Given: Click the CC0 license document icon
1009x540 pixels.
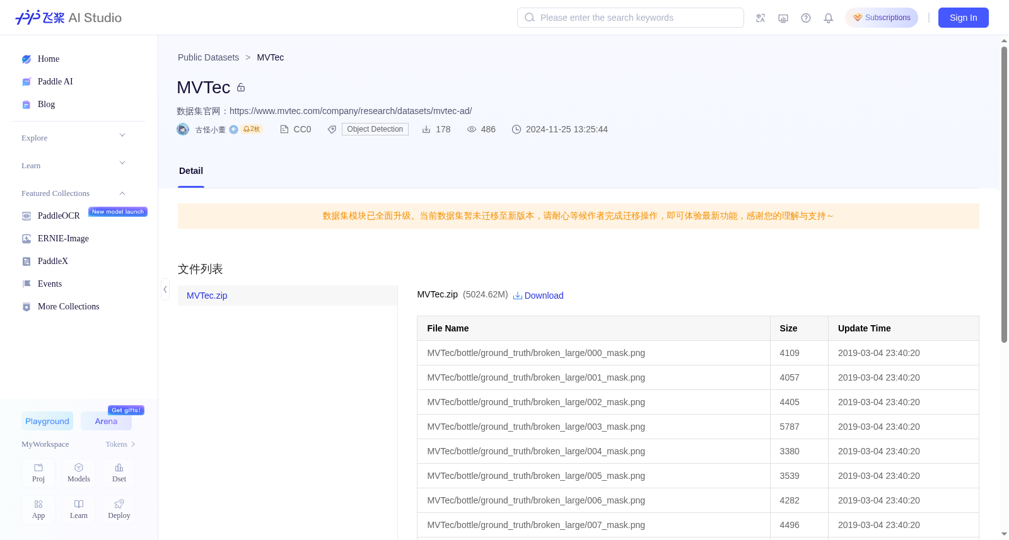Looking at the screenshot, I should [x=284, y=129].
